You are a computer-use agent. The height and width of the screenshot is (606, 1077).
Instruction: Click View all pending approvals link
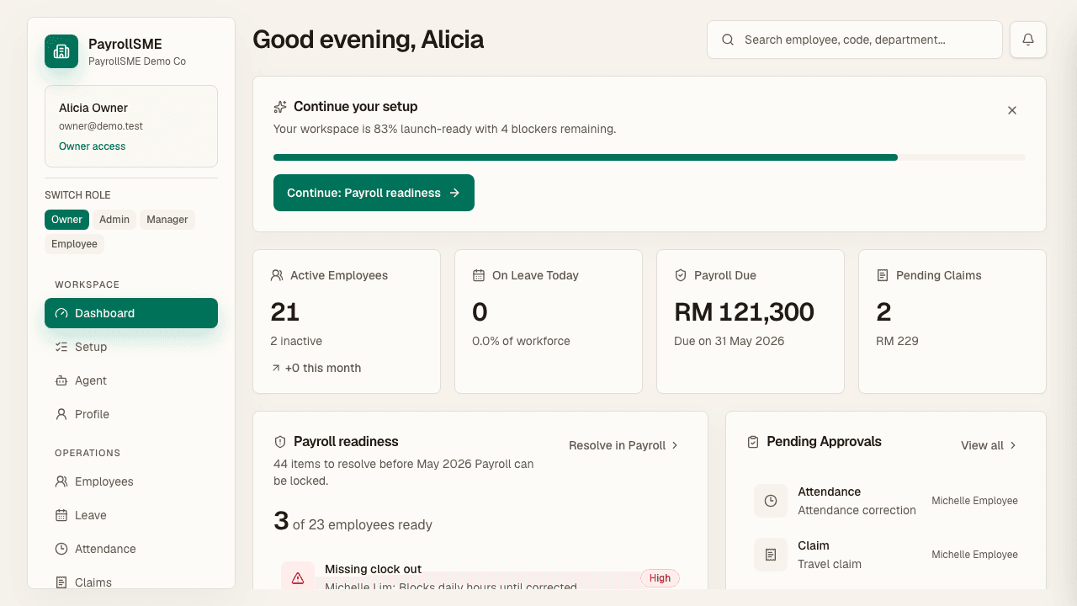click(x=989, y=445)
